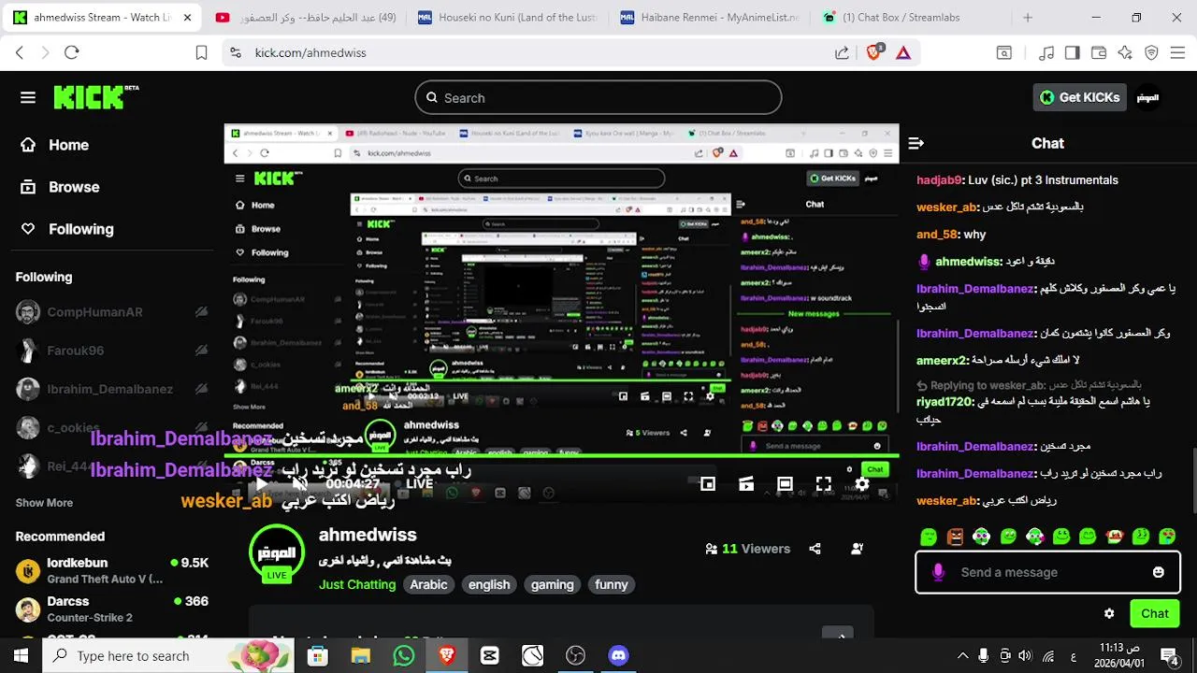Open chat settings gear icon
This screenshot has width=1197, height=673.
tap(1109, 614)
